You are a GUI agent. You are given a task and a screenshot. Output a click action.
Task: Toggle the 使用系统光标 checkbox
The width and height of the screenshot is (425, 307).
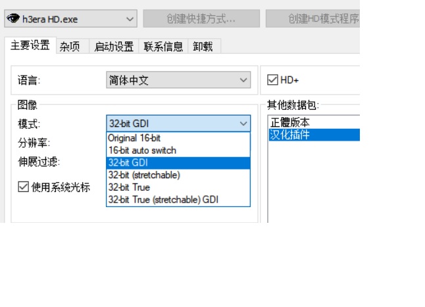pos(24,187)
